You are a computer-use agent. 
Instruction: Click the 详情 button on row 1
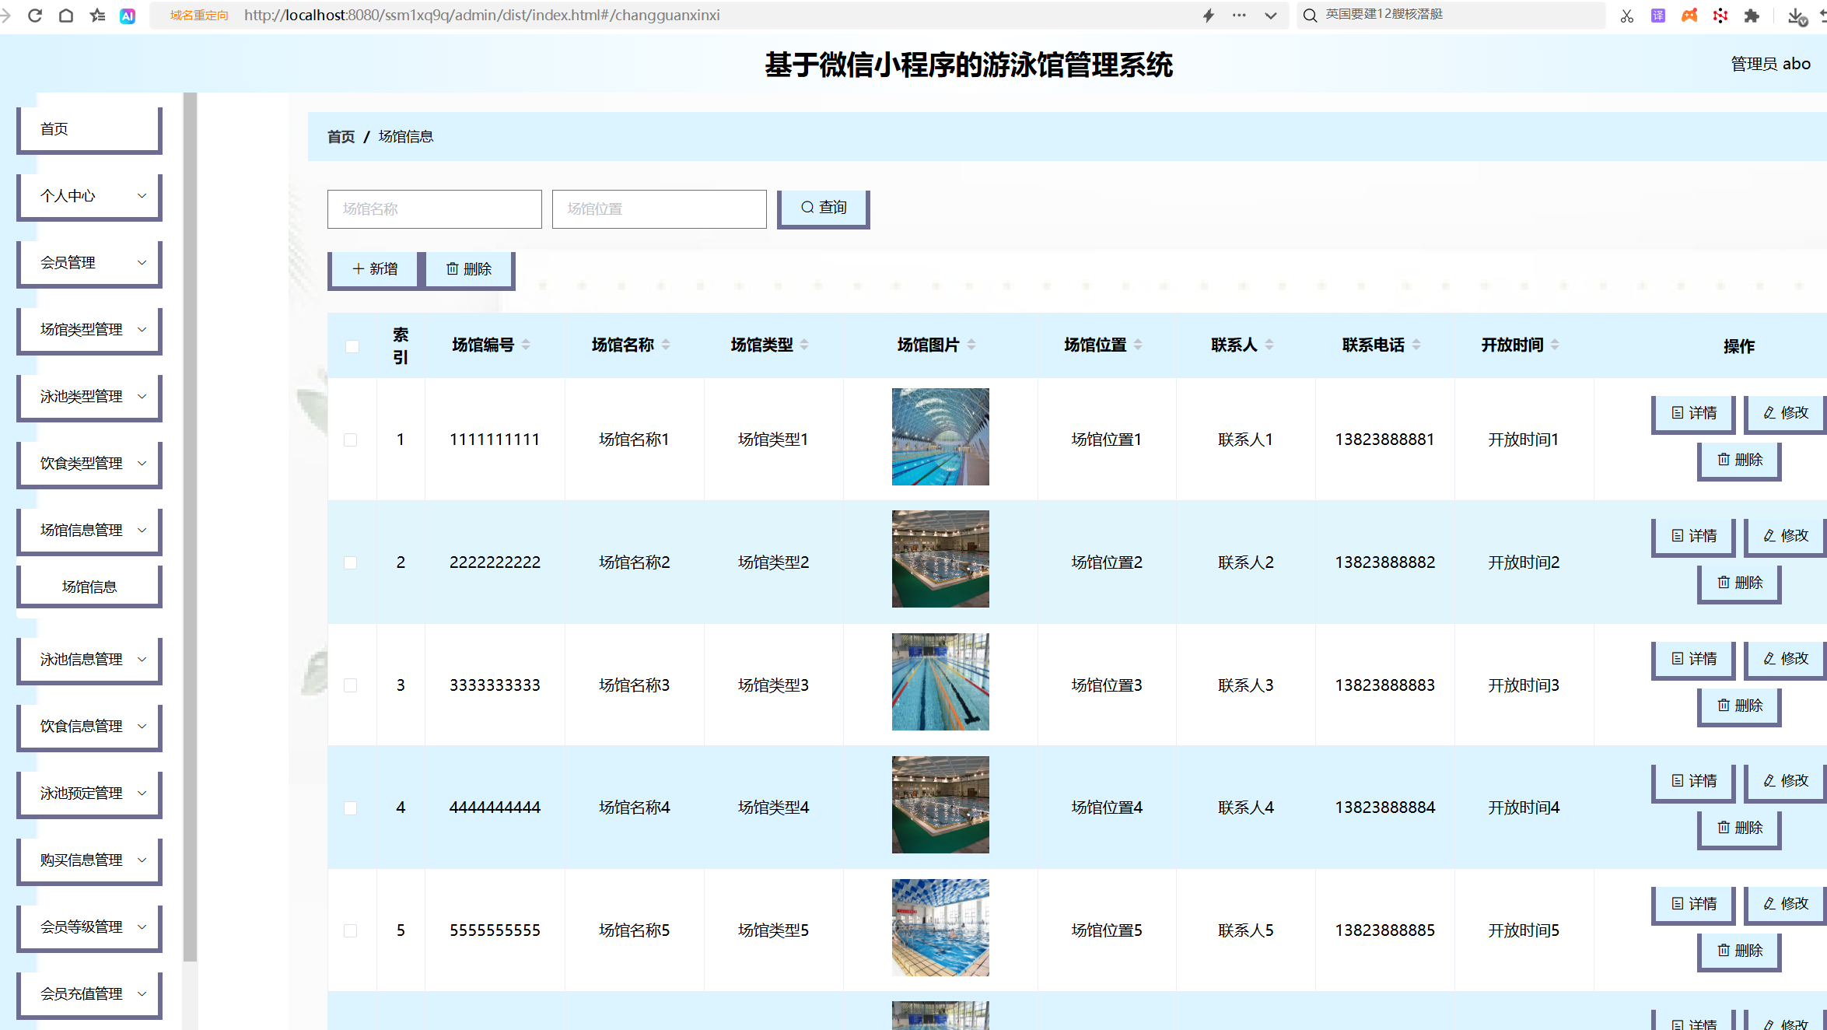coord(1692,413)
